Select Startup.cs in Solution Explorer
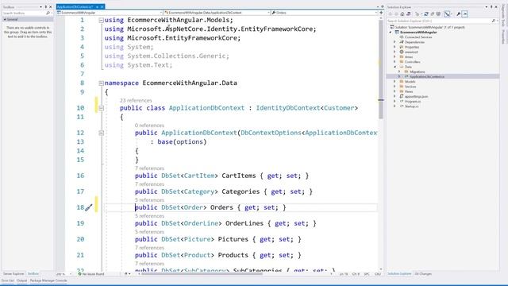The image size is (508, 286). pyautogui.click(x=411, y=106)
